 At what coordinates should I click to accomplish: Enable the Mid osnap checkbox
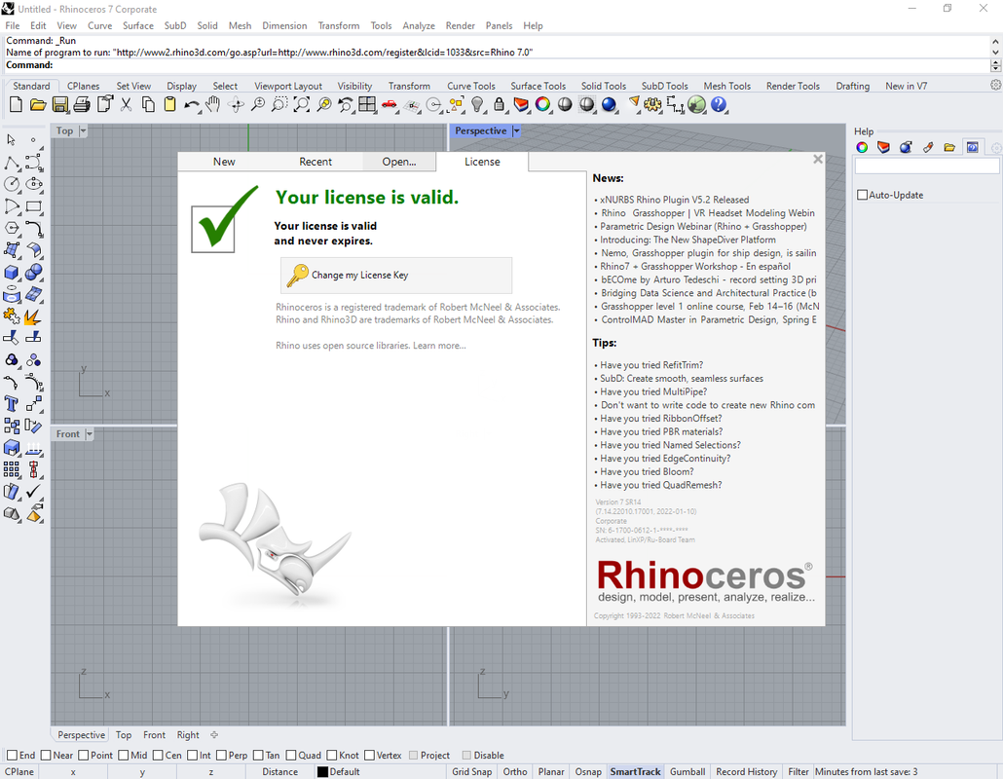(x=124, y=756)
